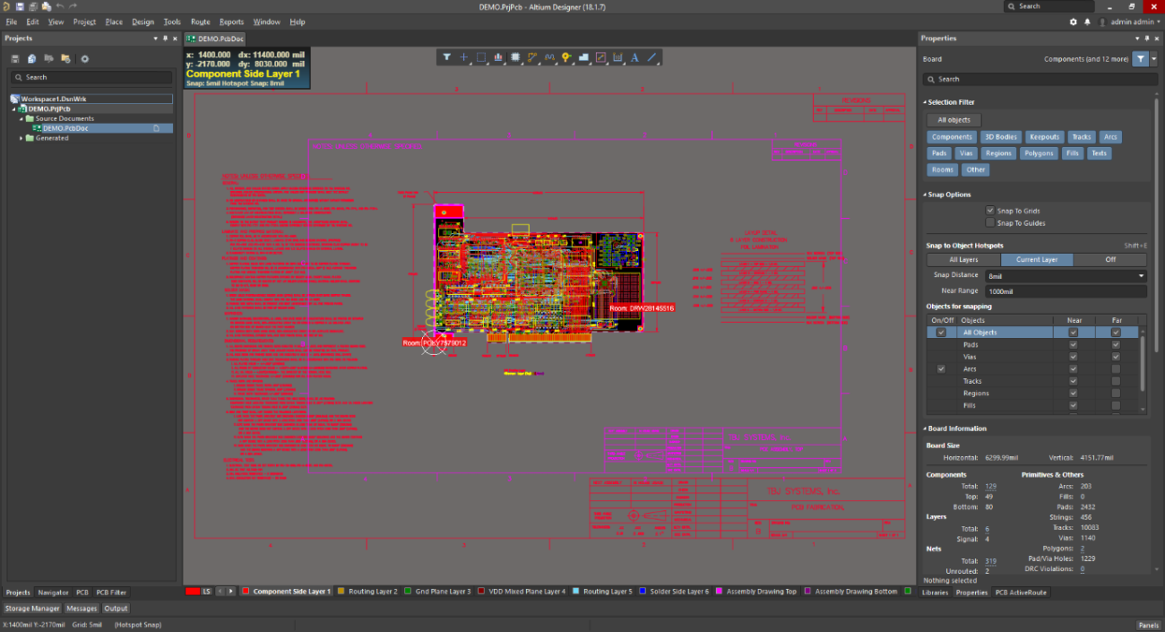Disable Snap To Grids
The width and height of the screenshot is (1165, 632).
(x=990, y=209)
